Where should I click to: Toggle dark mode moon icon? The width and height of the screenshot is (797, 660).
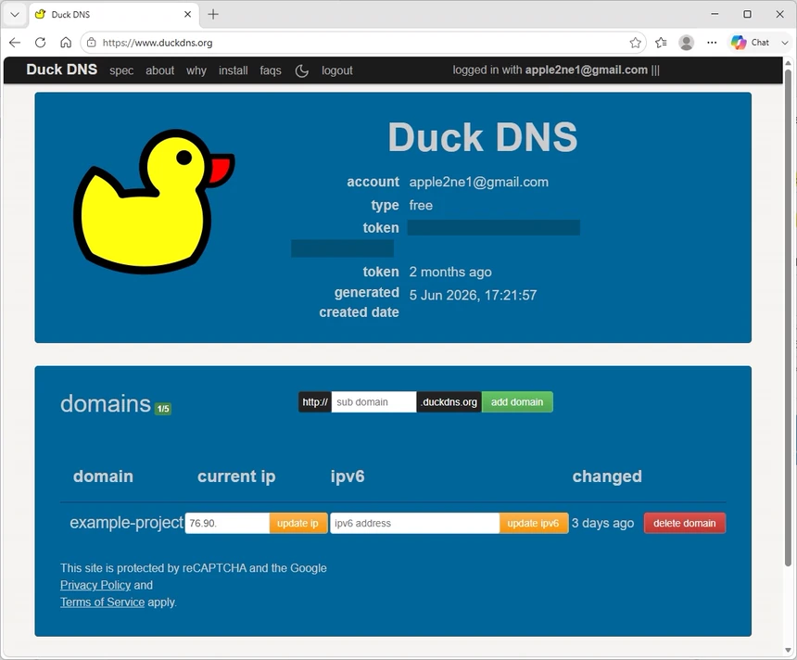[301, 70]
